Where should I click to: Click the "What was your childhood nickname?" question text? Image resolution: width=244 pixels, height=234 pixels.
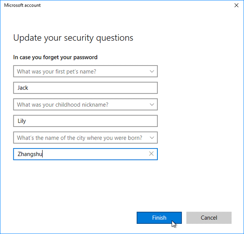pos(63,105)
